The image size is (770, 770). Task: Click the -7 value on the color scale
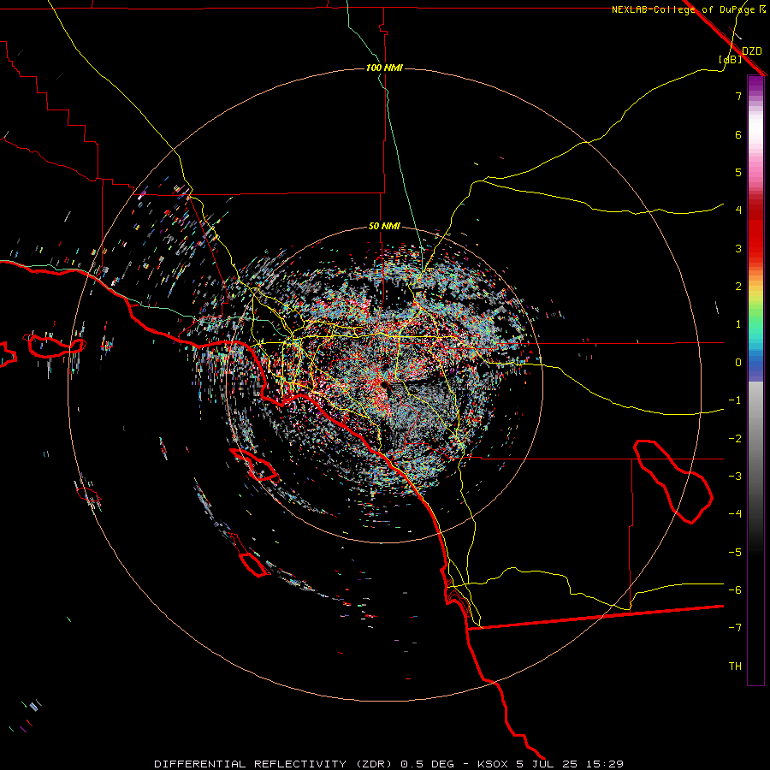[x=735, y=628]
